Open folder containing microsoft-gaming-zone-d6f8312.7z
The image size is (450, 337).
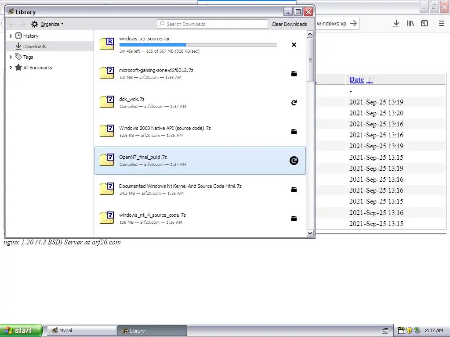pos(294,74)
